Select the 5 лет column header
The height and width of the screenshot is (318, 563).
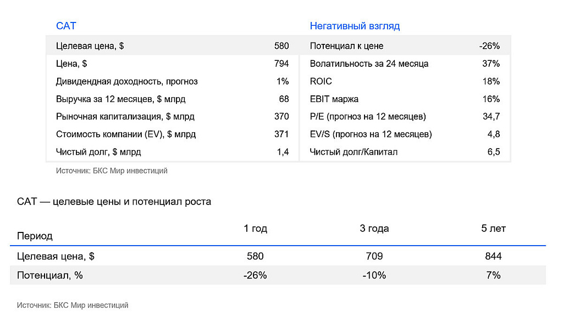(x=493, y=229)
